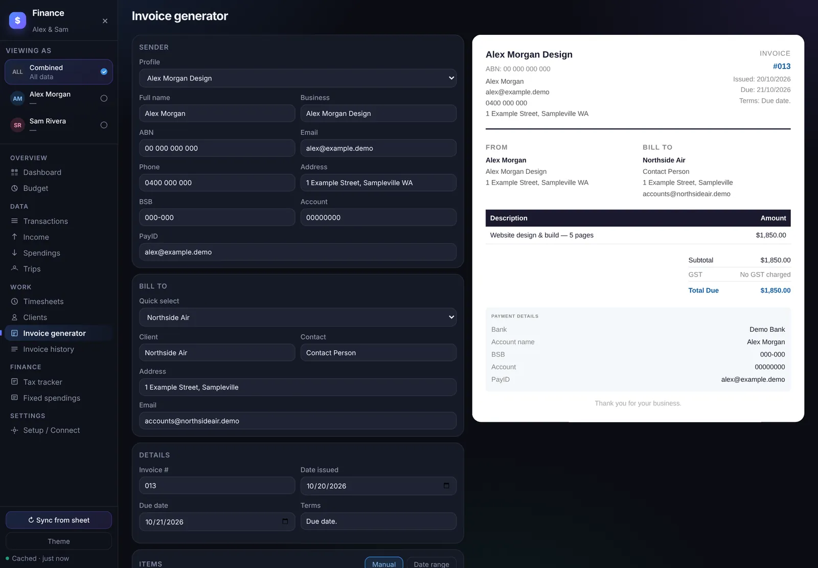
Task: Click Total Due amount $1,850.00 in preview
Action: click(775, 290)
